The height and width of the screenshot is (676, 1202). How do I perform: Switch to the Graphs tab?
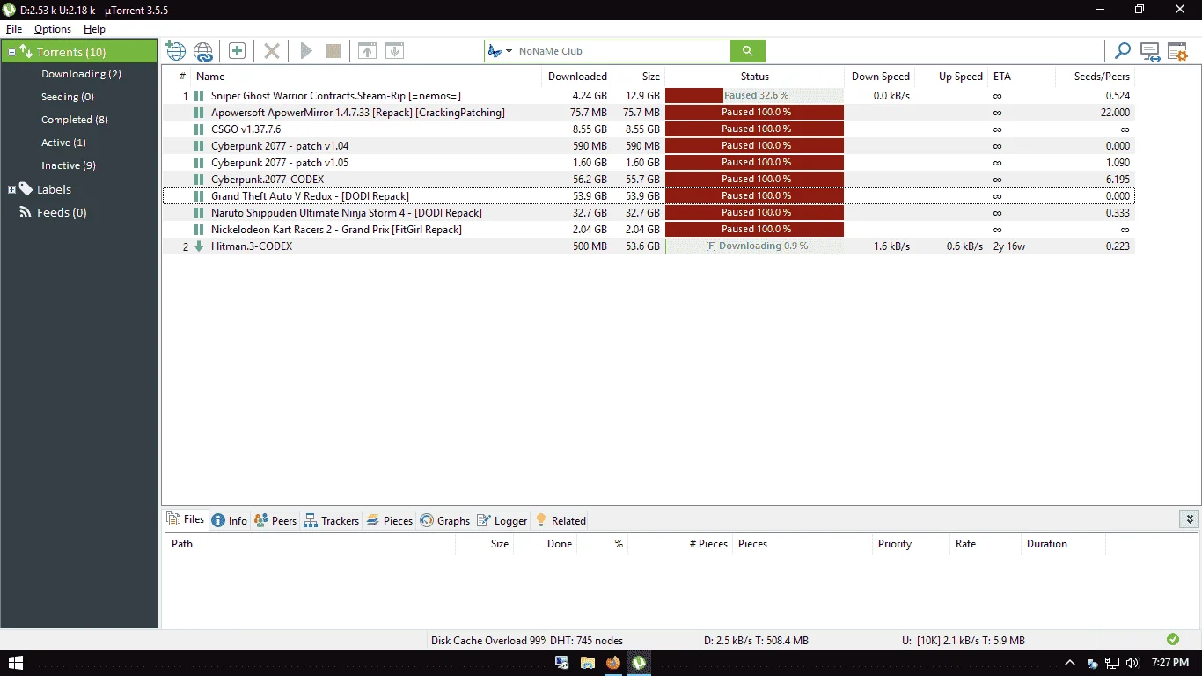pyautogui.click(x=445, y=520)
